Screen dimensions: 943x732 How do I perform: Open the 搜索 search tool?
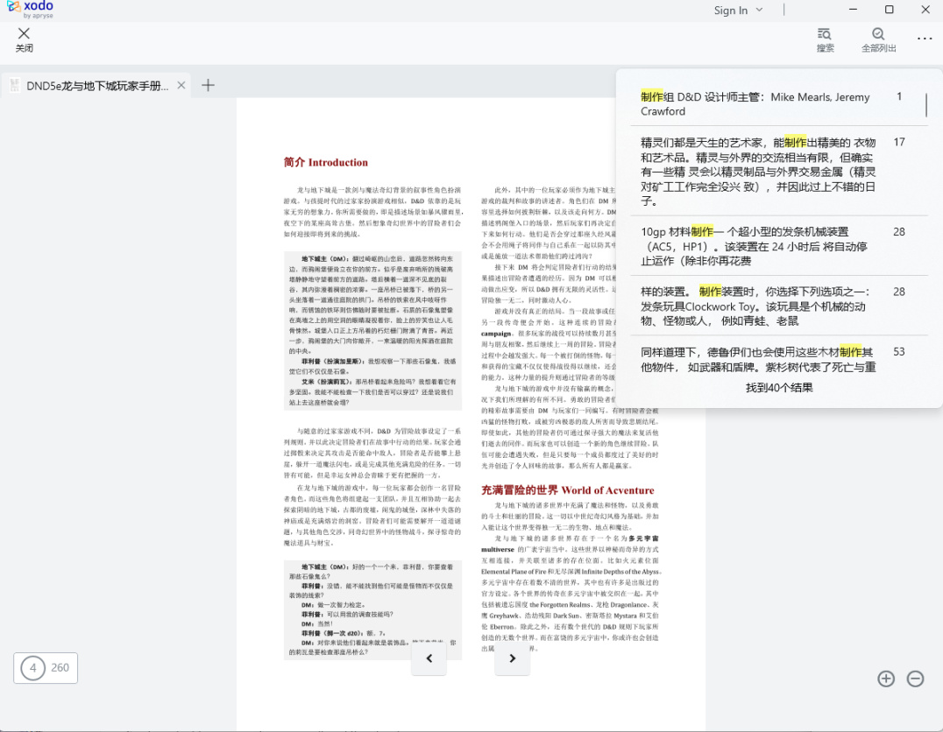(x=826, y=39)
